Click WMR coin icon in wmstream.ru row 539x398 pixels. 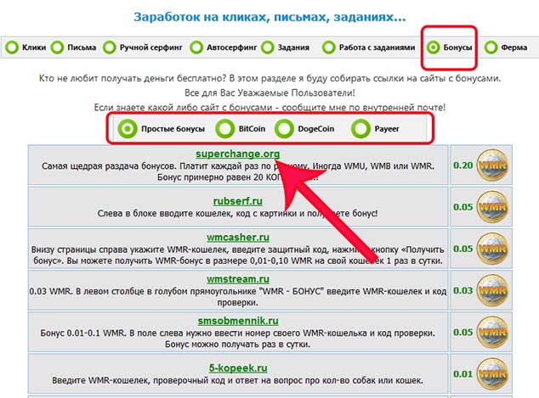coord(492,290)
